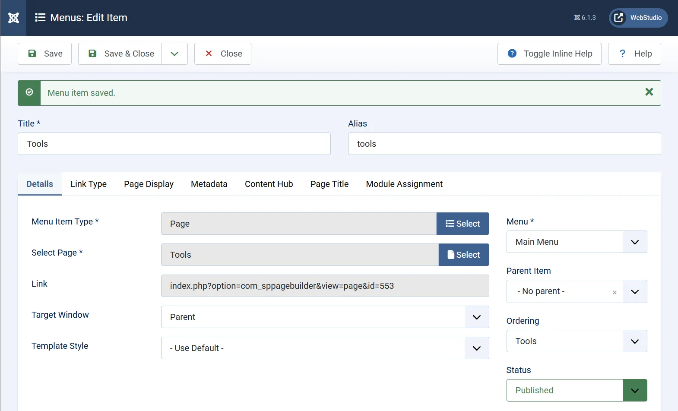Viewport: 678px width, 411px height.
Task: Click the Joomla version 6.1.3 indicator
Action: (x=585, y=18)
